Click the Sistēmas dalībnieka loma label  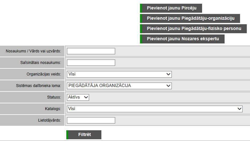pyautogui.click(x=38, y=86)
